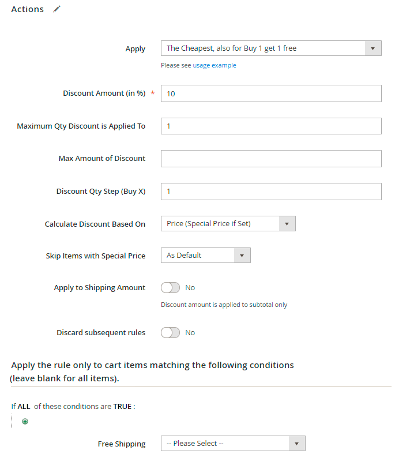The image size is (395, 469).
Task: Click the empty Max Amount of Discount field
Action: pos(270,159)
